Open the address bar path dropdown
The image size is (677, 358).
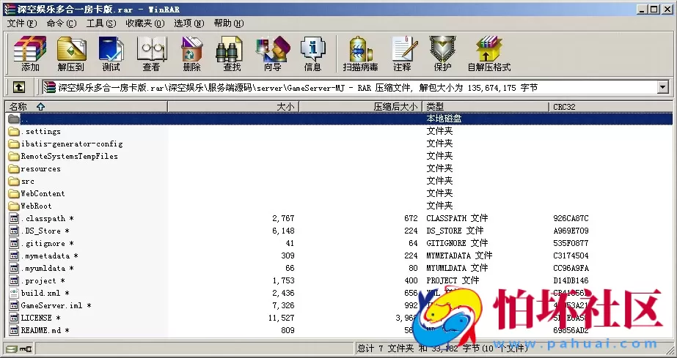pyautogui.click(x=663, y=87)
